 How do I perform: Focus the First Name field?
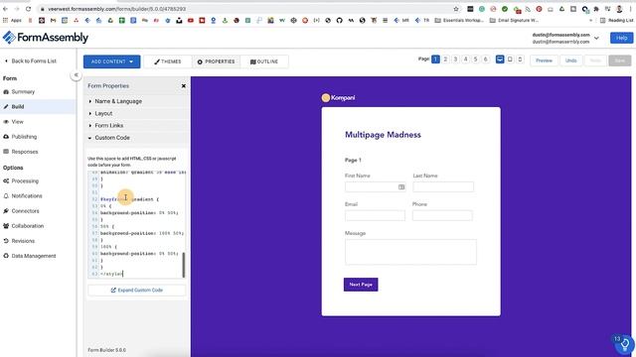coord(376,187)
